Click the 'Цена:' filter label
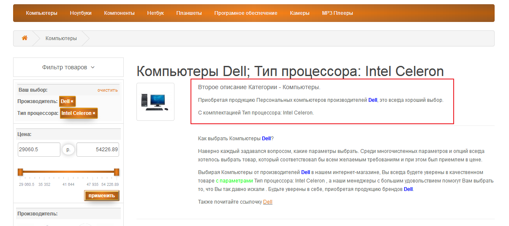Image resolution: width=509 pixels, height=226 pixels. (25, 134)
